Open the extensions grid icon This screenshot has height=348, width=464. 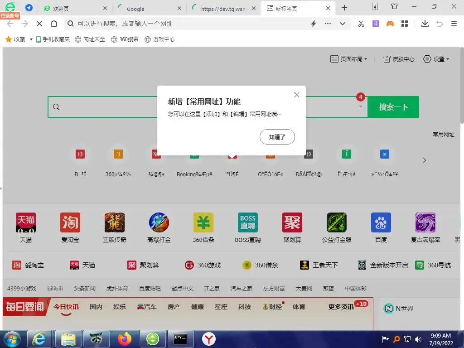[x=405, y=24]
